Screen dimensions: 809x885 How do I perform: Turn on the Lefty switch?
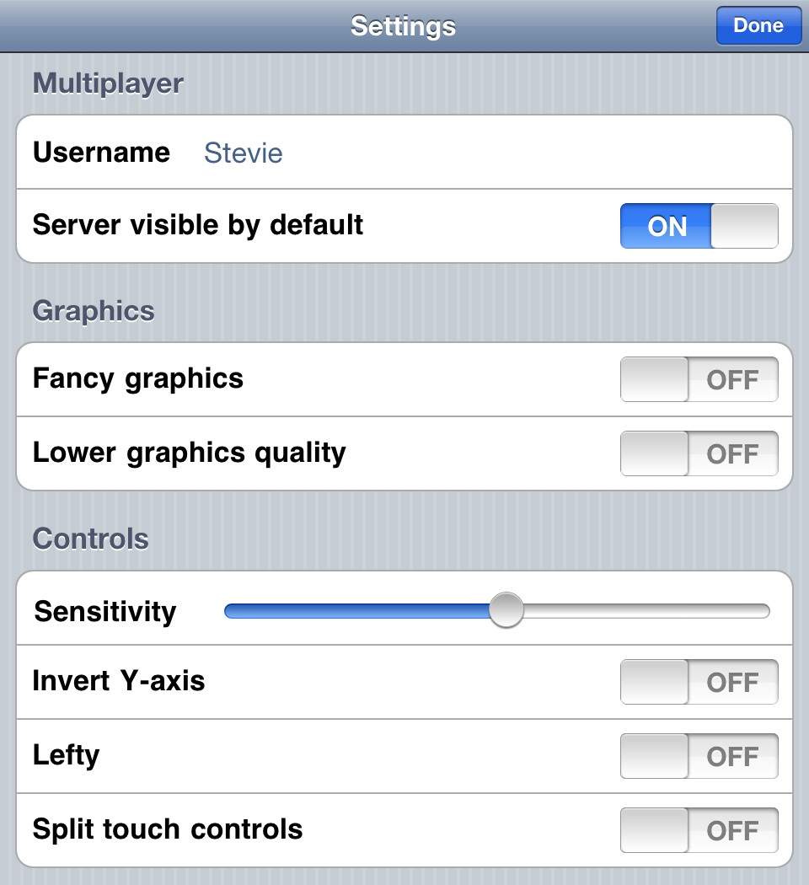(x=699, y=756)
